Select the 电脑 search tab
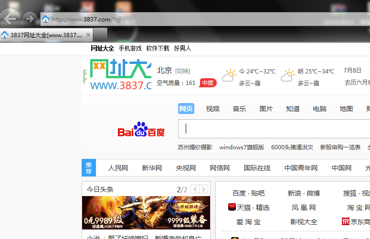Image resolution: width=370 pixels, height=239 pixels. click(x=319, y=109)
